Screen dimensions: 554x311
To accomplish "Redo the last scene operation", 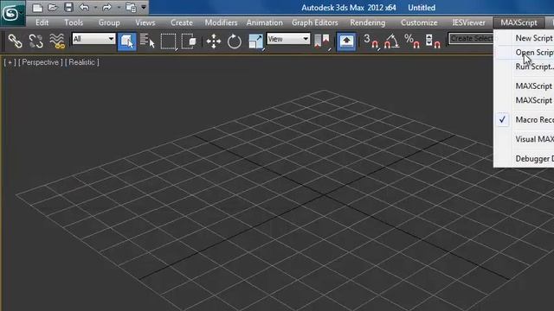I will tap(106, 8).
